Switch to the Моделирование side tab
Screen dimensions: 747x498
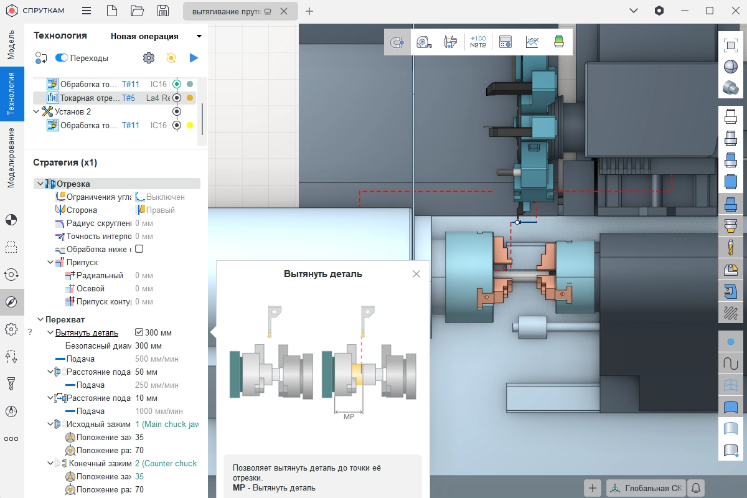point(11,157)
